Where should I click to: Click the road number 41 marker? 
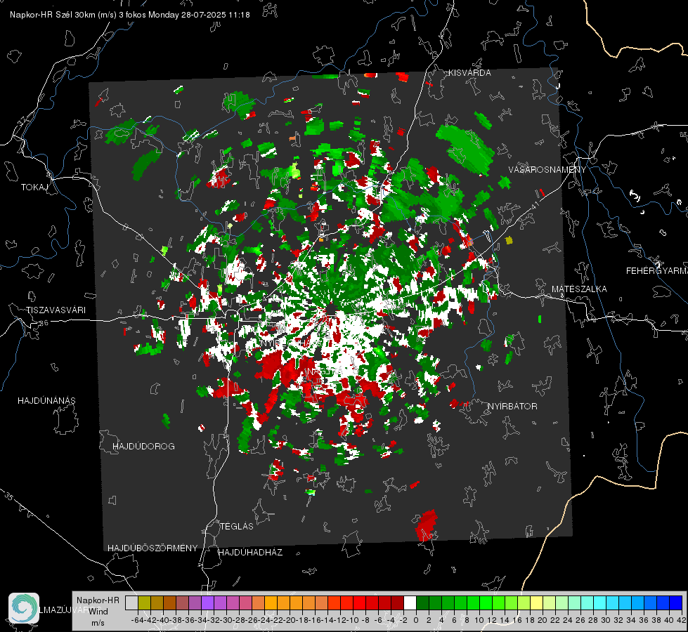[536, 204]
